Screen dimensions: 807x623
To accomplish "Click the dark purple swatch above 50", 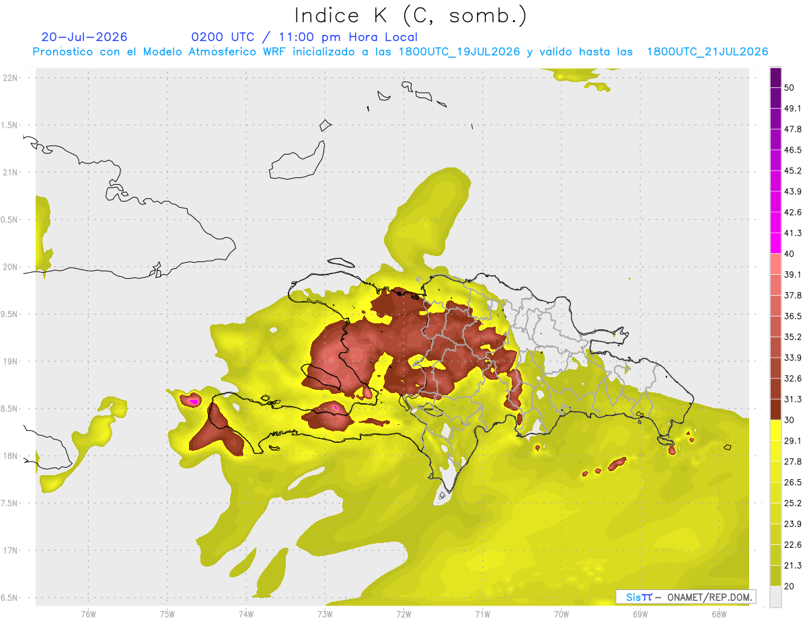I will click(x=775, y=77).
